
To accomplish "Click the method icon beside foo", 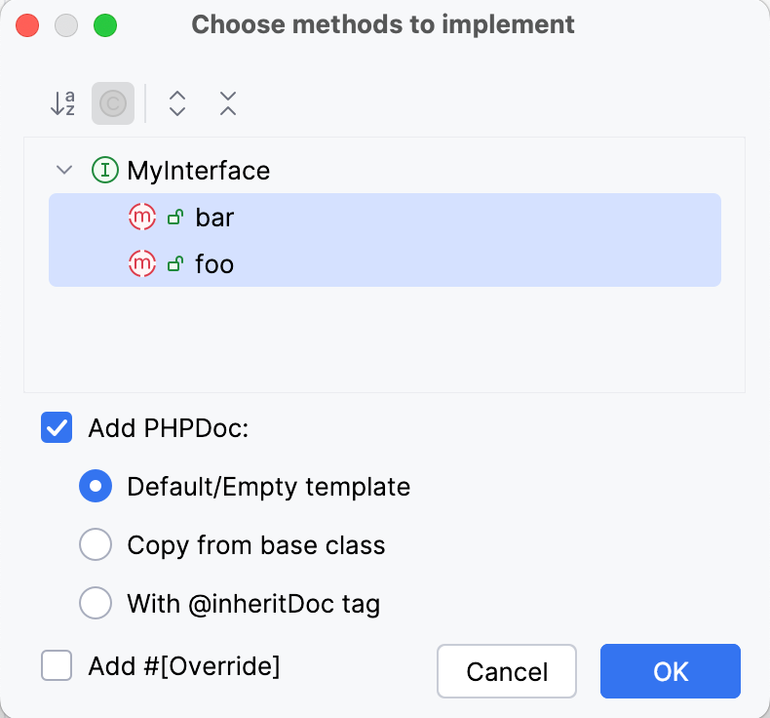I will tap(142, 263).
